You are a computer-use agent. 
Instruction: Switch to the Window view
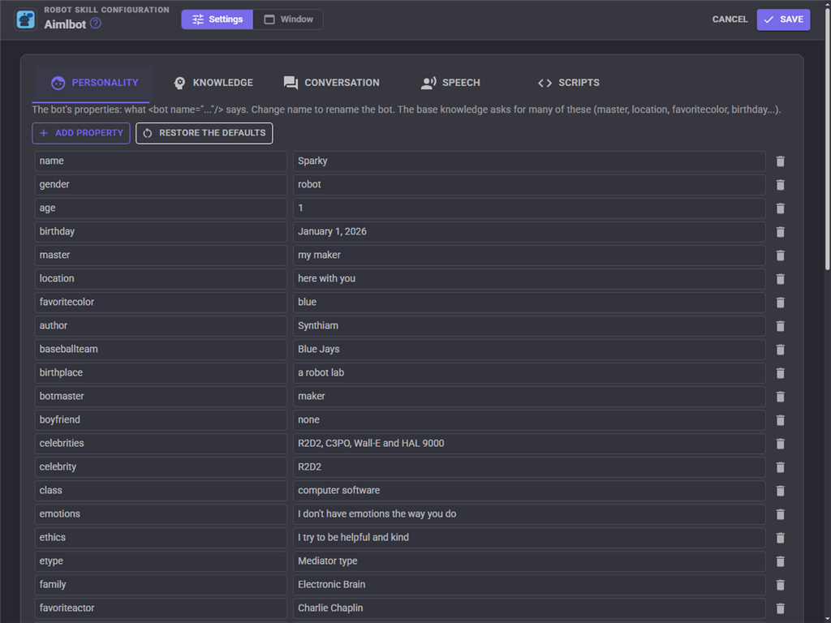point(288,19)
